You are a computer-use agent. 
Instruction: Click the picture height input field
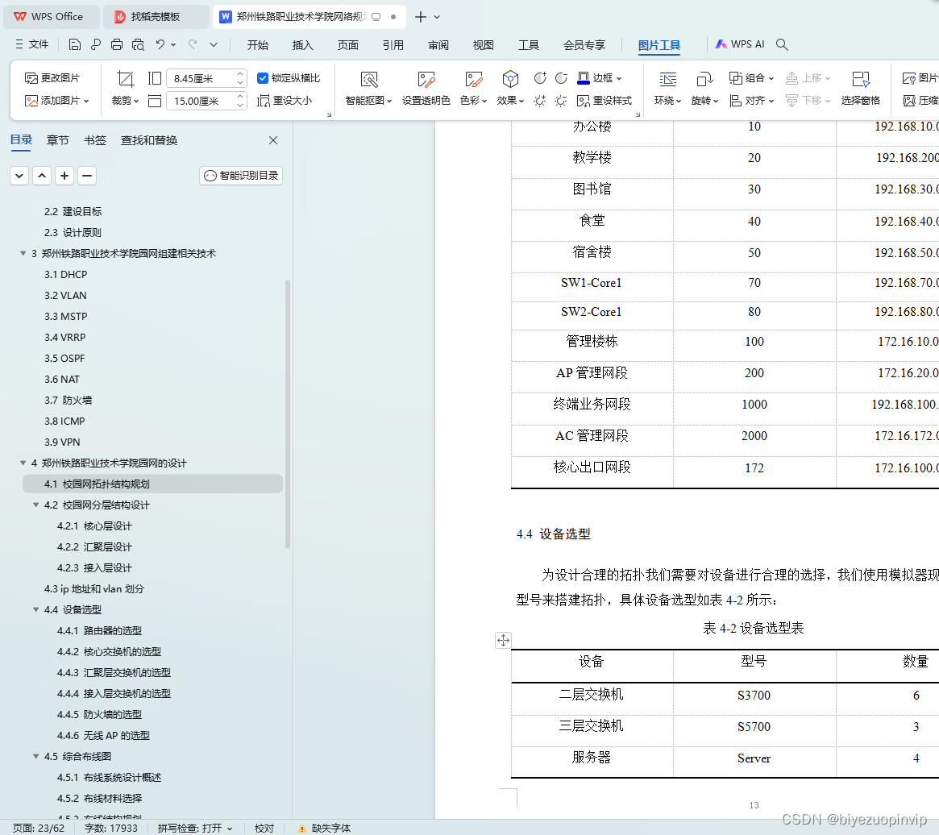pyautogui.click(x=206, y=78)
